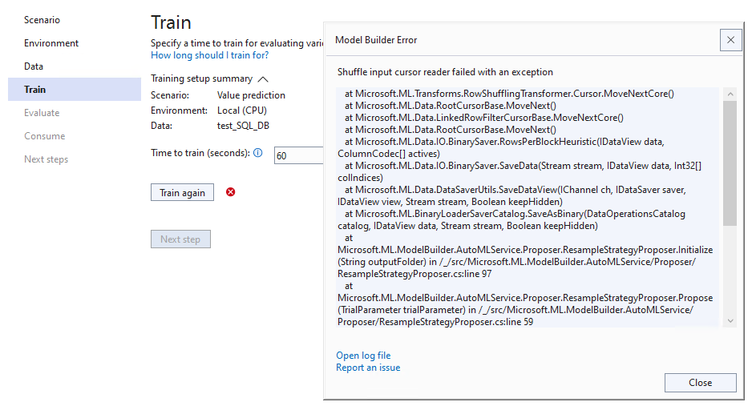Click the Close button in error dialog
The image size is (752, 406).
coord(700,383)
